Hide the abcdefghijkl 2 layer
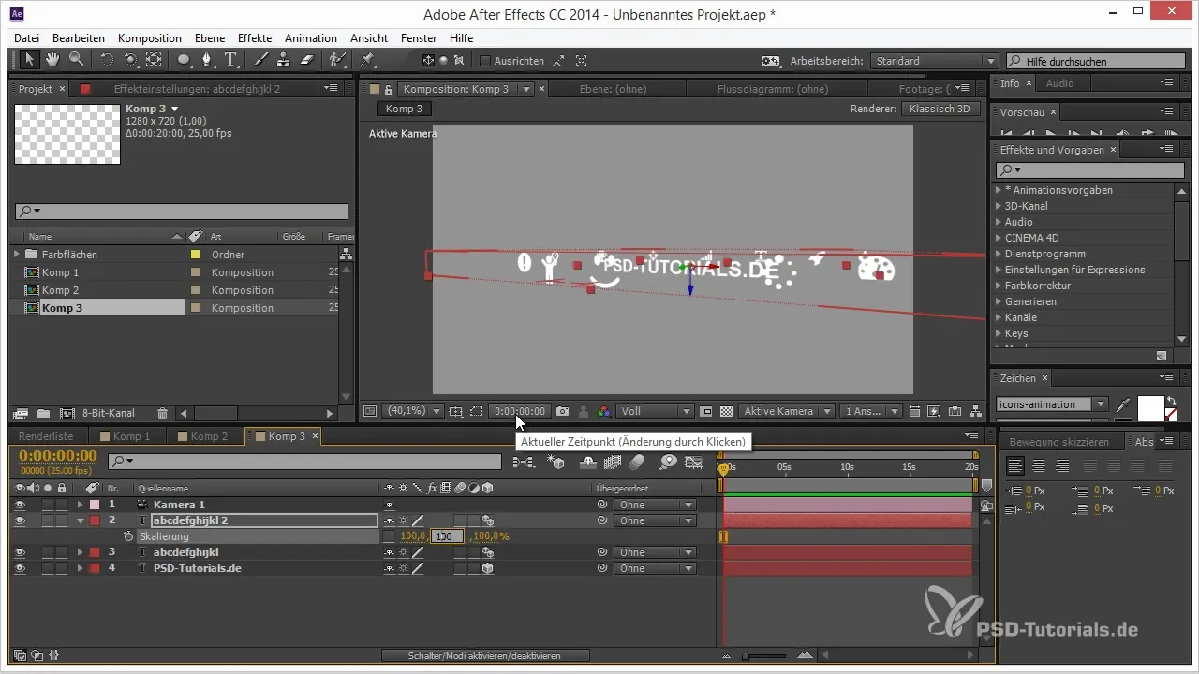The image size is (1199, 674). (20, 520)
